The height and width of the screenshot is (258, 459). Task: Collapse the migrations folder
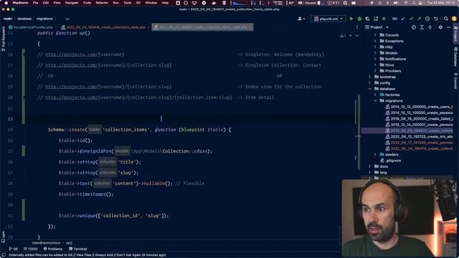click(375, 100)
